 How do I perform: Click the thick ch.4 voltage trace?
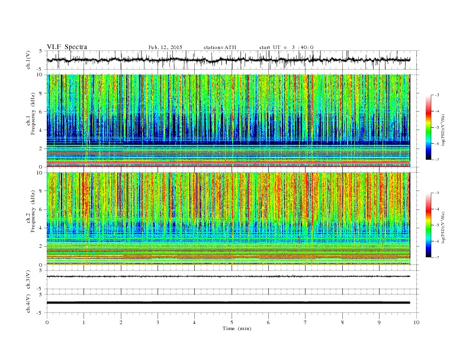(x=228, y=303)
